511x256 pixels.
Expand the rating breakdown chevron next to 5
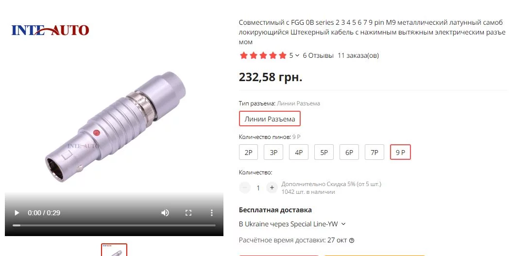coord(297,55)
